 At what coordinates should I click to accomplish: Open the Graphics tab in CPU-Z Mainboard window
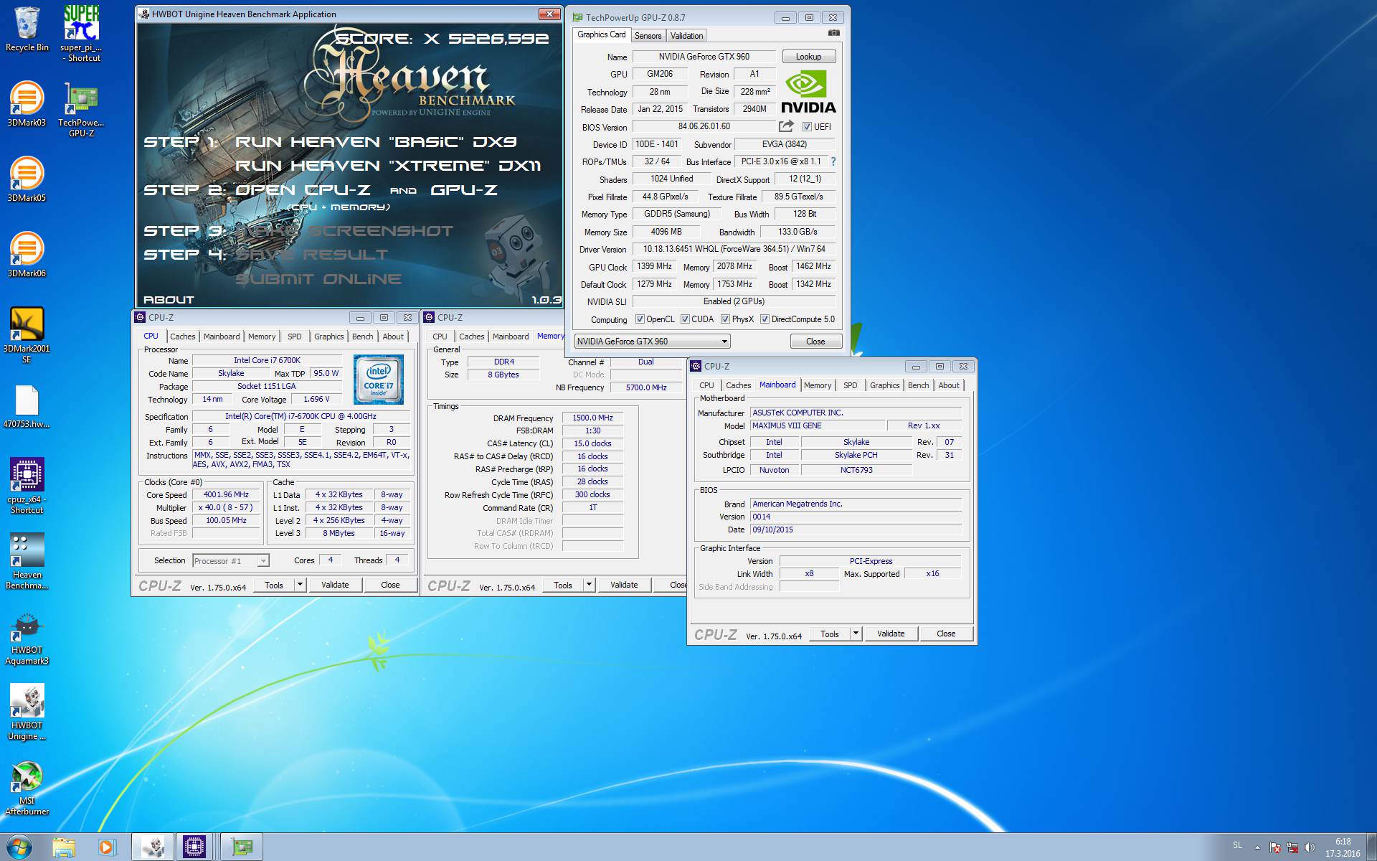pos(884,385)
